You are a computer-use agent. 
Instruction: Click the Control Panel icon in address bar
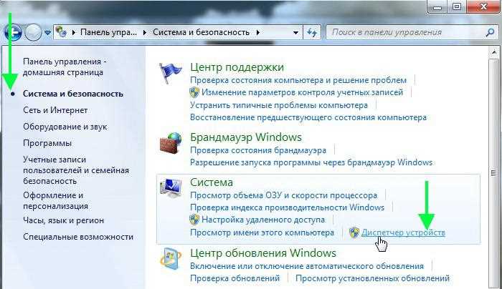click(60, 32)
